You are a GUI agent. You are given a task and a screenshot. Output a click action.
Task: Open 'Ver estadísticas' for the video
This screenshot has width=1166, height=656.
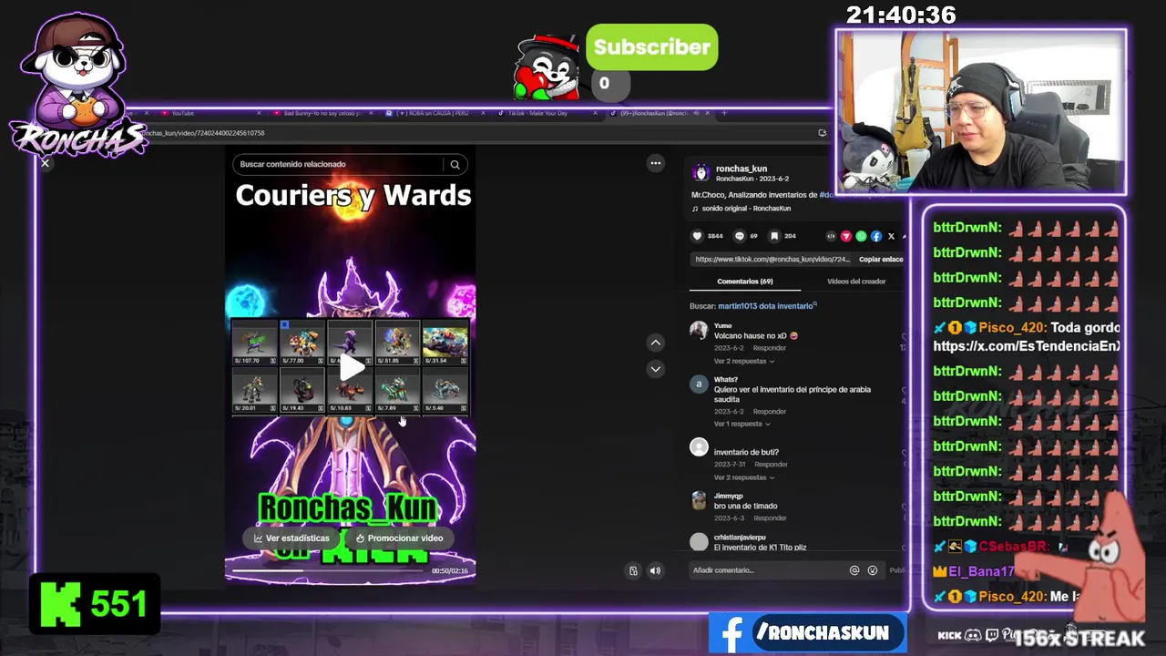[291, 538]
